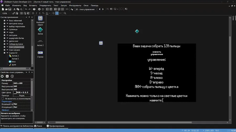Click the Save toolbar icon
The height and width of the screenshot is (132, 236).
[10, 9]
